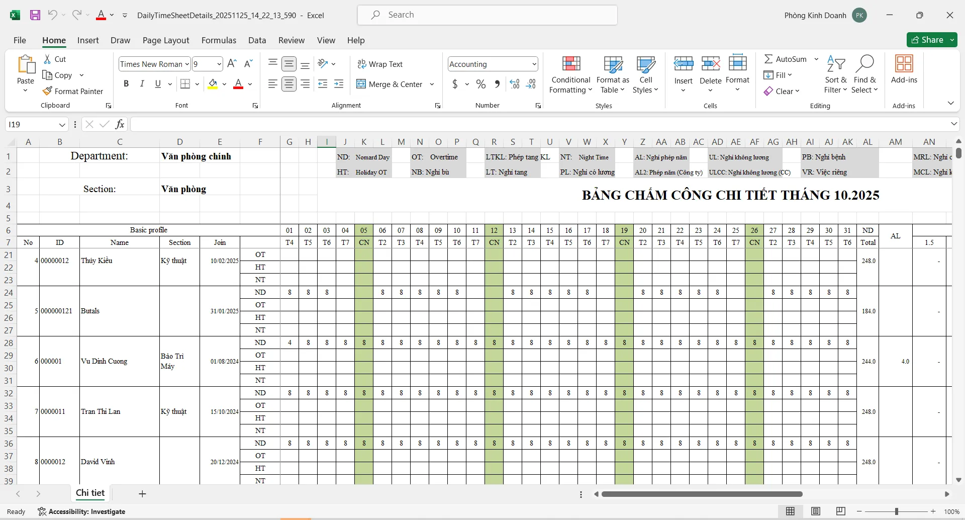Click the Search box in title bar
965x520 pixels.
[488, 15]
